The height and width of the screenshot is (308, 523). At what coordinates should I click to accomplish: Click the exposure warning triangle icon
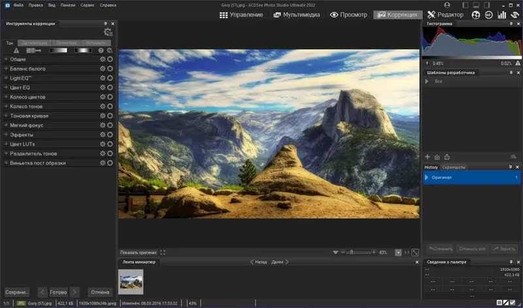pyautogui.click(x=16, y=50)
